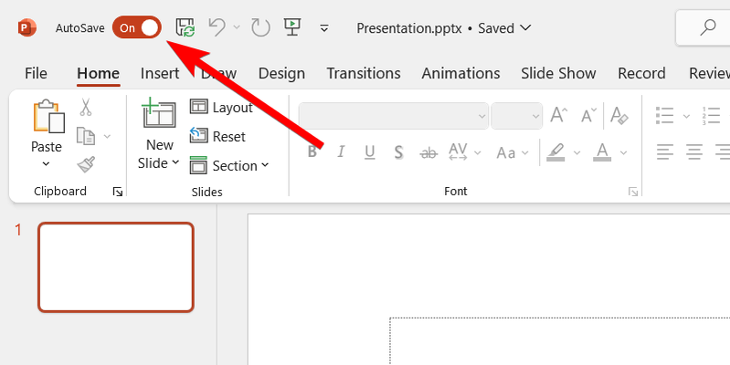Viewport: 730px width, 365px height.
Task: Select the Home tab
Action: point(99,73)
